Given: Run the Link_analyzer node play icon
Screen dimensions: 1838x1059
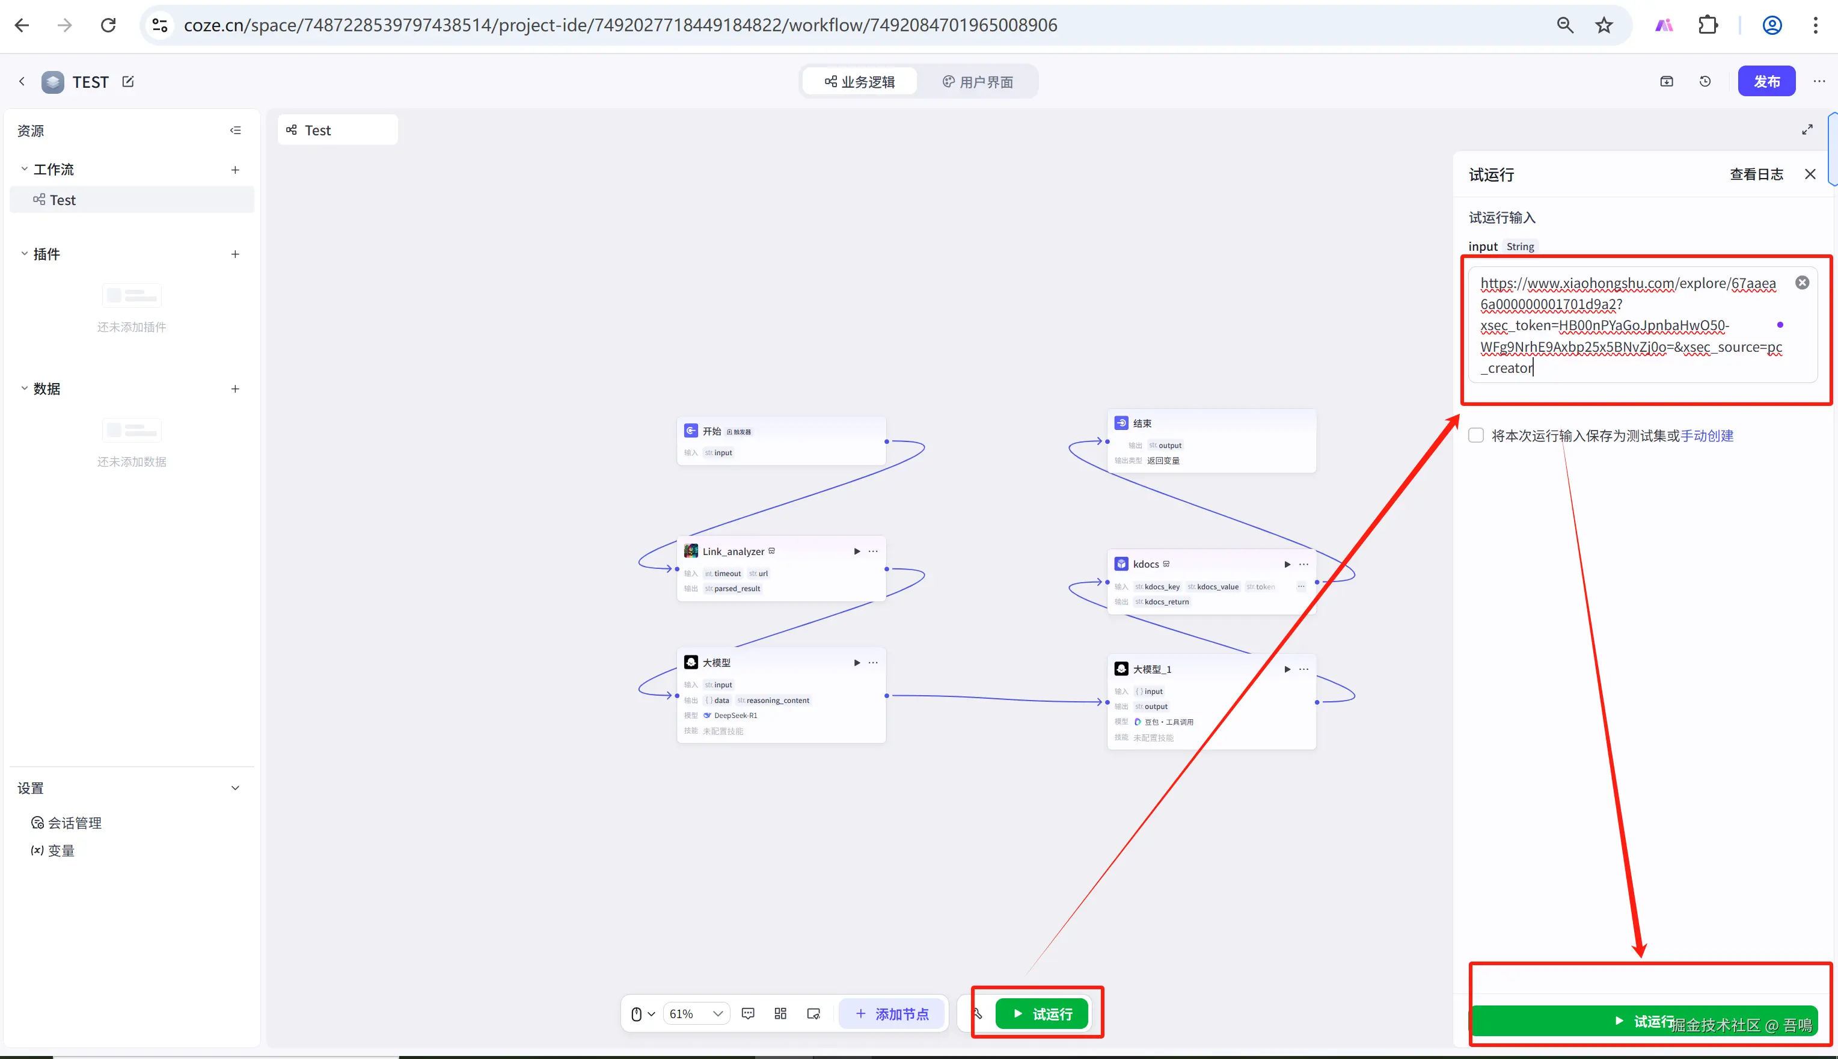Looking at the screenshot, I should pos(857,551).
